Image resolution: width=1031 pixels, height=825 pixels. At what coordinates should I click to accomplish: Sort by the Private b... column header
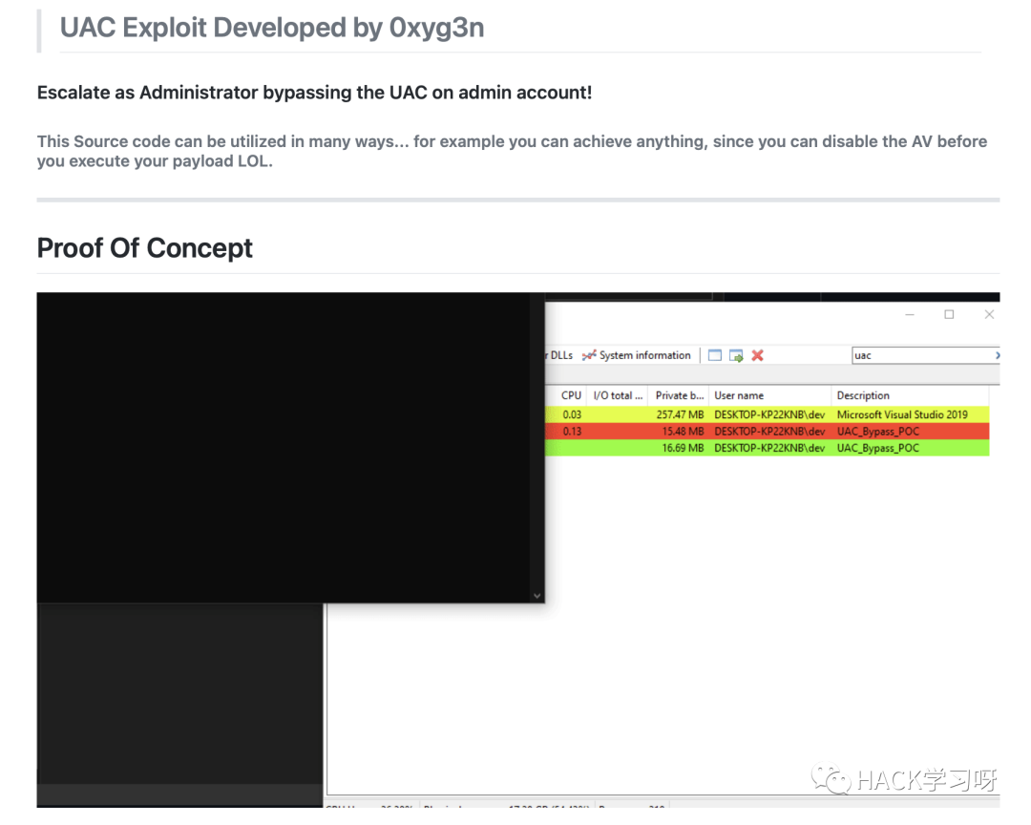[679, 395]
